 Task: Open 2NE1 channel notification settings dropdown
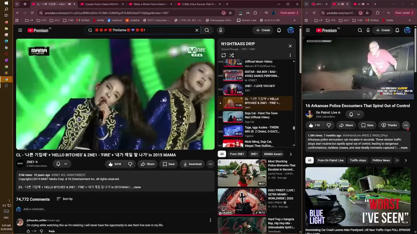(x=62, y=164)
